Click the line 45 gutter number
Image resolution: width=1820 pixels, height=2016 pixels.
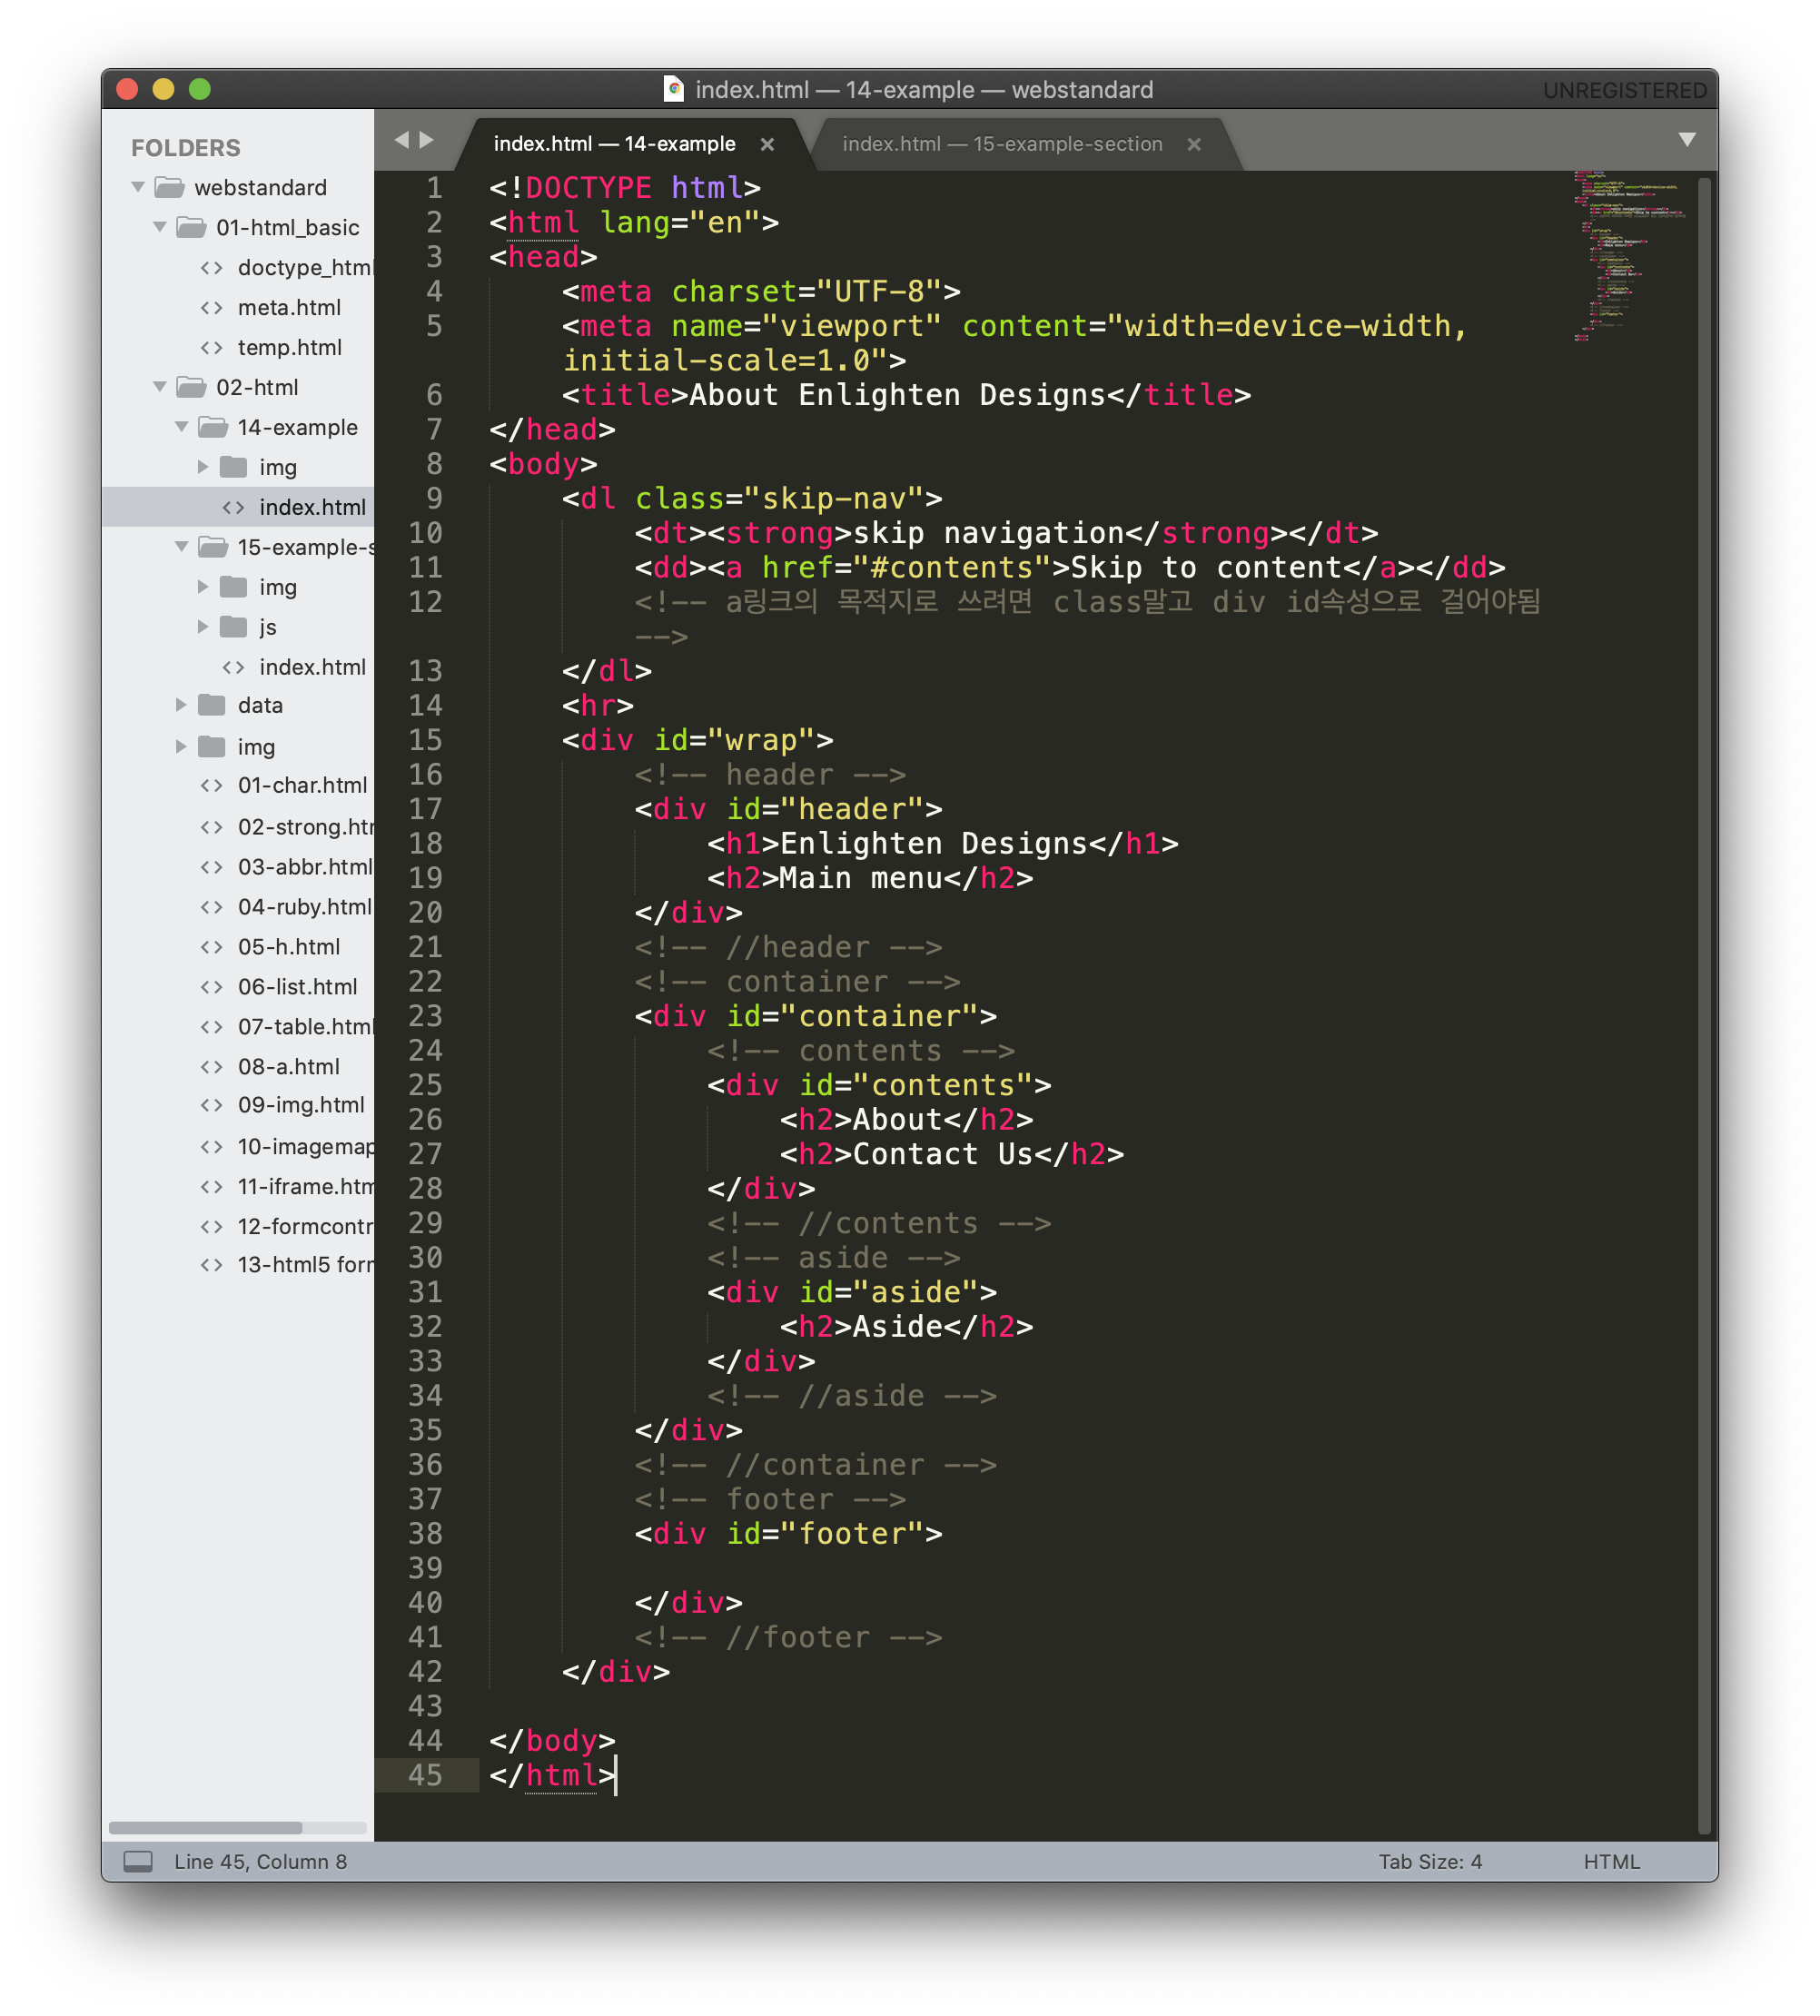click(425, 1775)
